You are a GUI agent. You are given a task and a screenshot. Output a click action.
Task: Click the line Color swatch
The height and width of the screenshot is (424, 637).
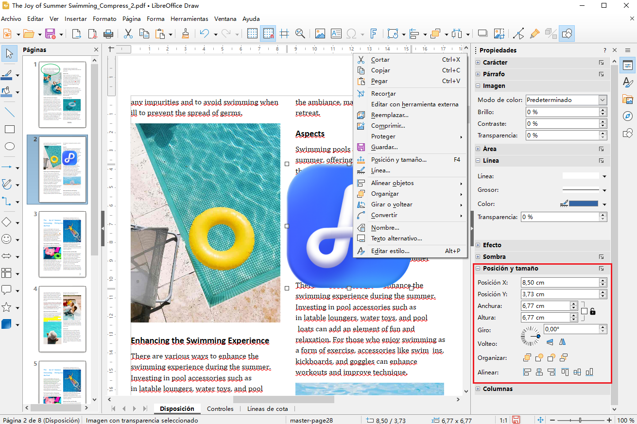pos(583,204)
